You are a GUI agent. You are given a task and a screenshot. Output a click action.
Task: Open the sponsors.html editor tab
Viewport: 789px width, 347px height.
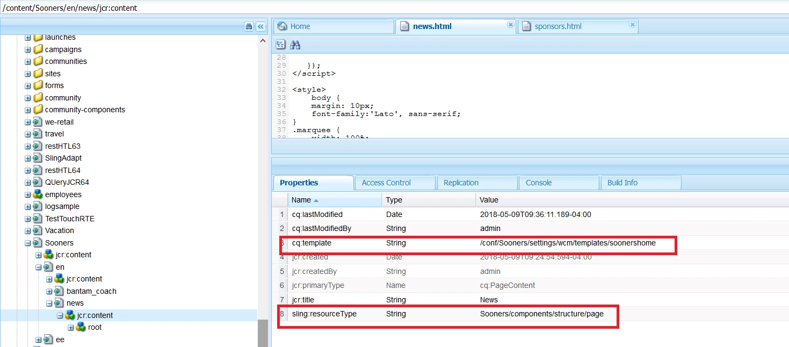578,26
